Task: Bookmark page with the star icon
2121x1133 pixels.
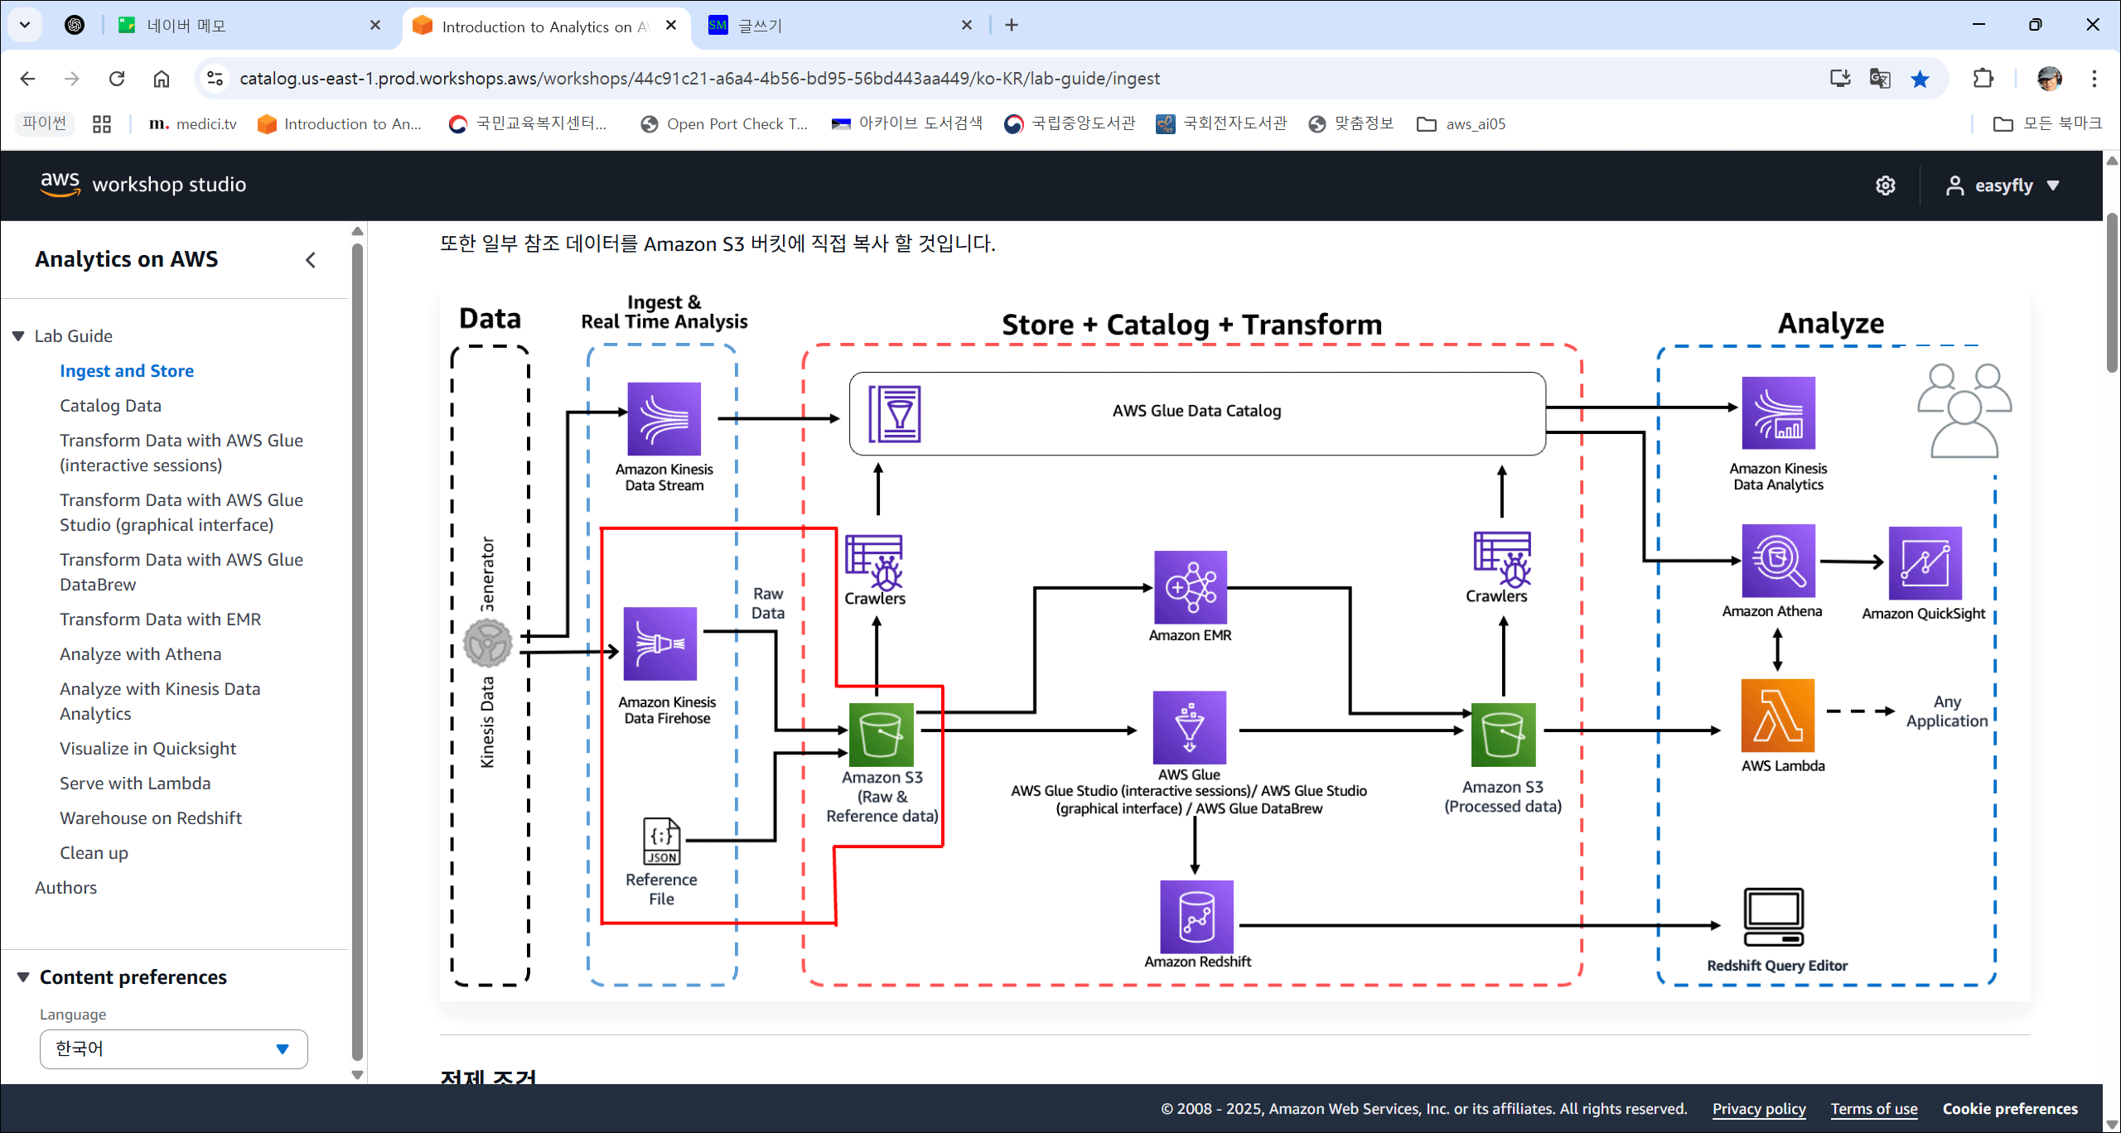Action: [x=1920, y=79]
